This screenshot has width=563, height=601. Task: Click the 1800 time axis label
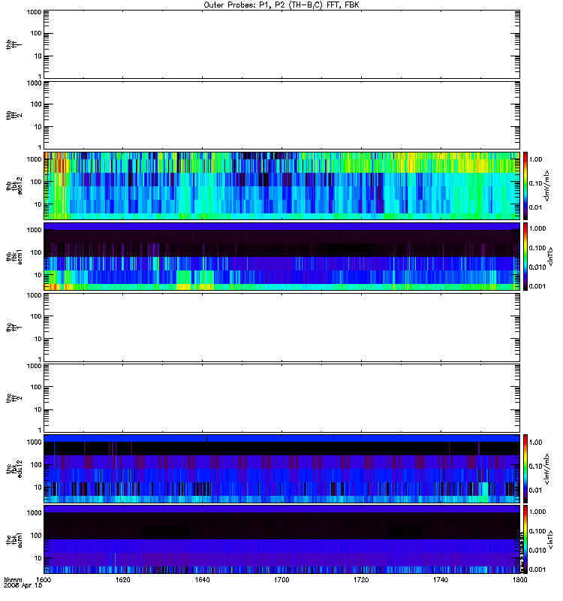[x=519, y=580]
